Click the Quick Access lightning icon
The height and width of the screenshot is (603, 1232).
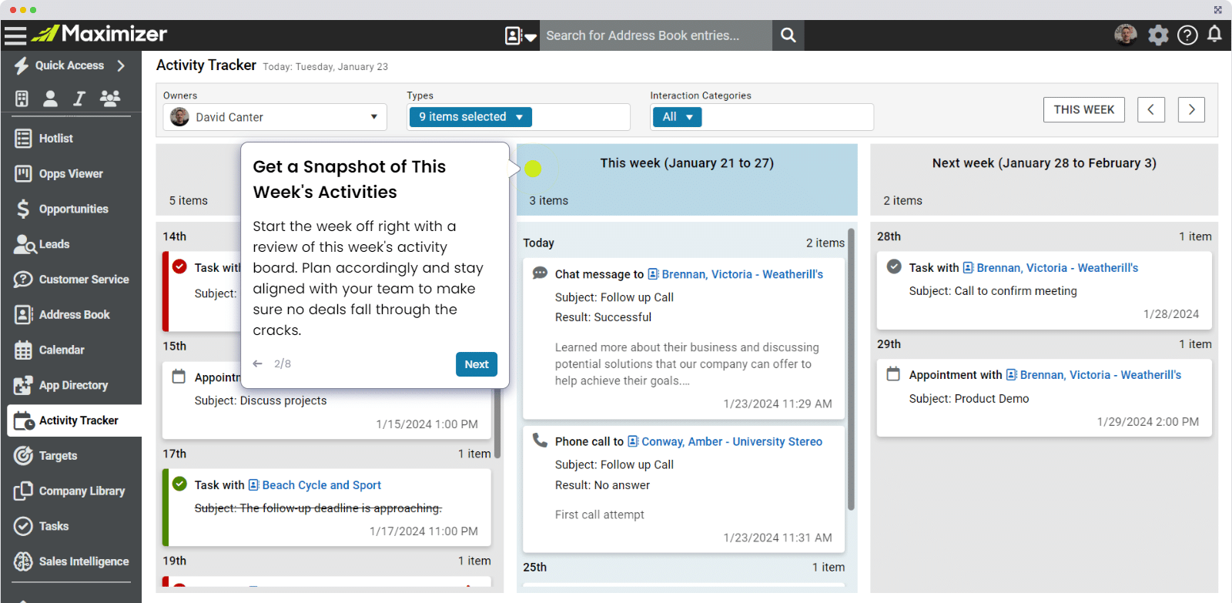point(22,65)
